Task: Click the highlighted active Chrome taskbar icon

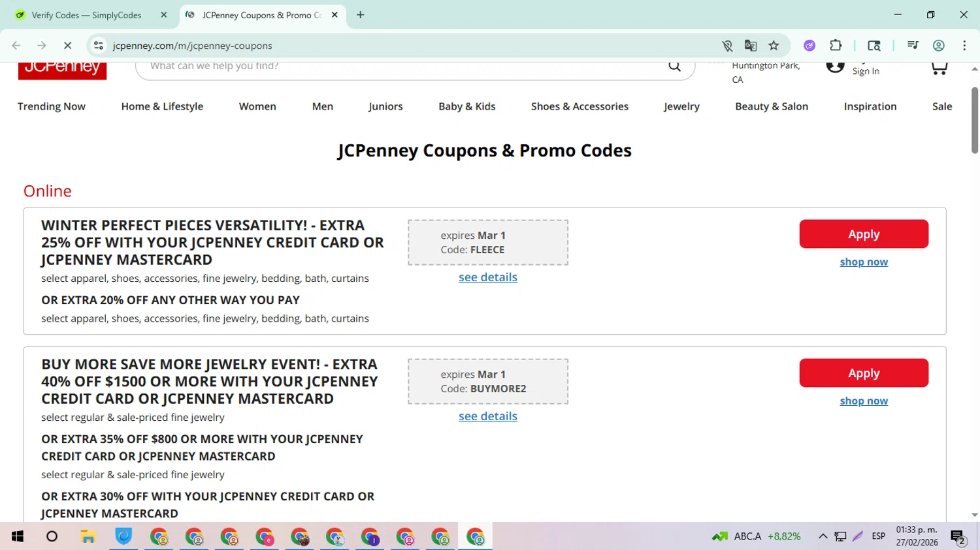Action: pos(476,537)
